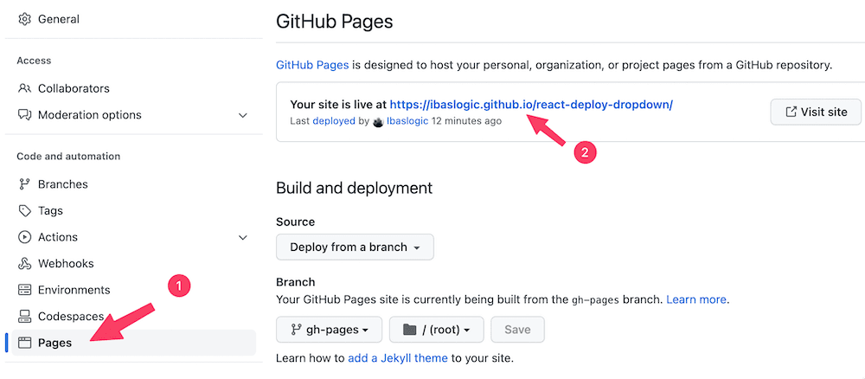The image size is (865, 379).
Task: Click the Codespaces monitor icon
Action: (x=24, y=317)
